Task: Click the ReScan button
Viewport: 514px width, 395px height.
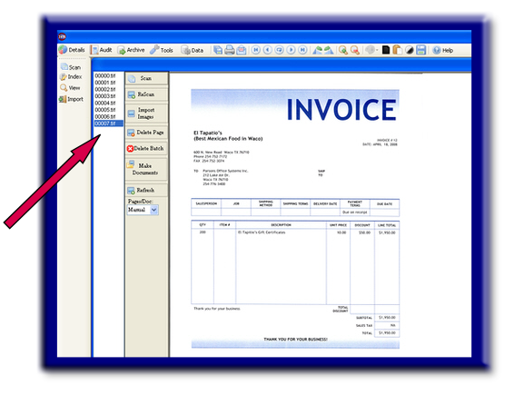Action: pos(146,94)
